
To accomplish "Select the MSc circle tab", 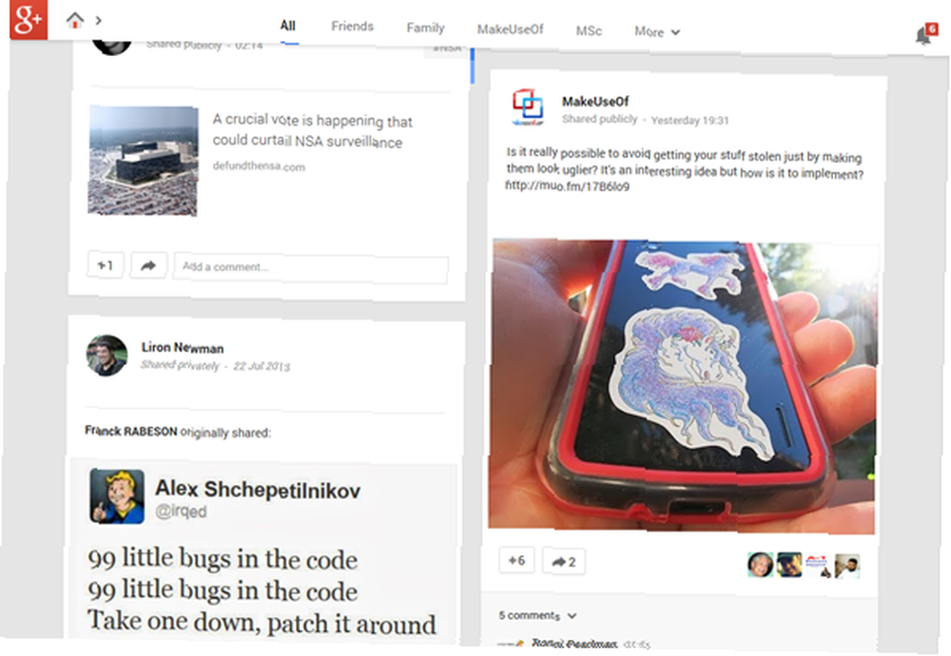I will (589, 30).
